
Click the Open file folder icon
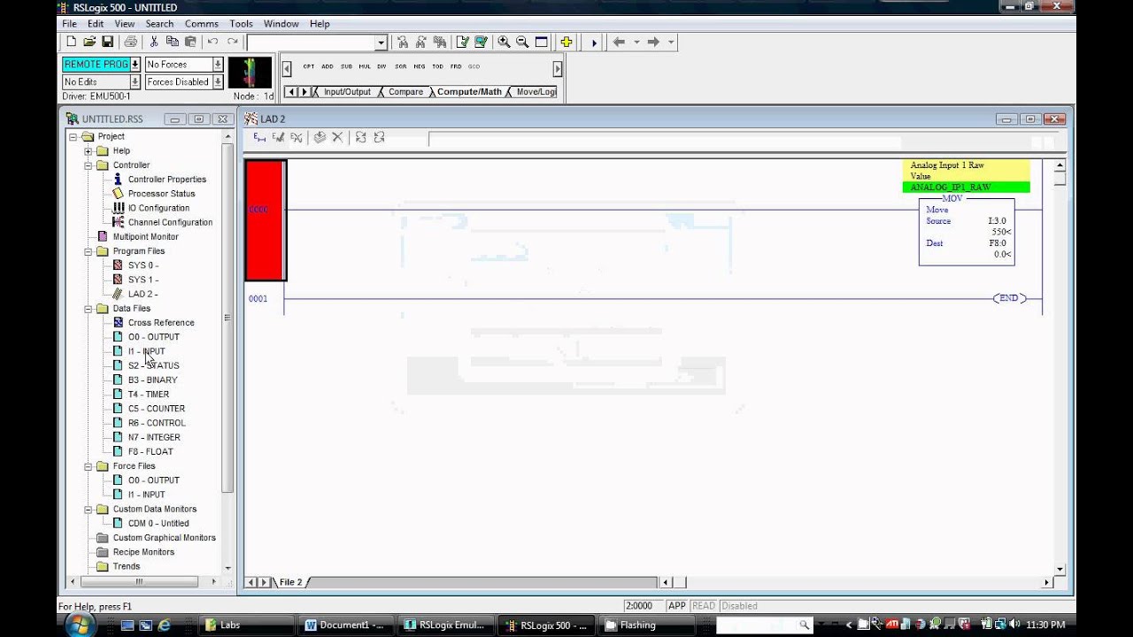pyautogui.click(x=89, y=42)
